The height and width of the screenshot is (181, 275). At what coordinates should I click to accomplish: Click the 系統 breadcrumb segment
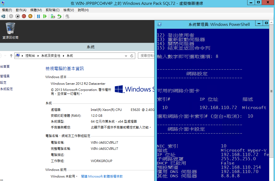coord(70,56)
